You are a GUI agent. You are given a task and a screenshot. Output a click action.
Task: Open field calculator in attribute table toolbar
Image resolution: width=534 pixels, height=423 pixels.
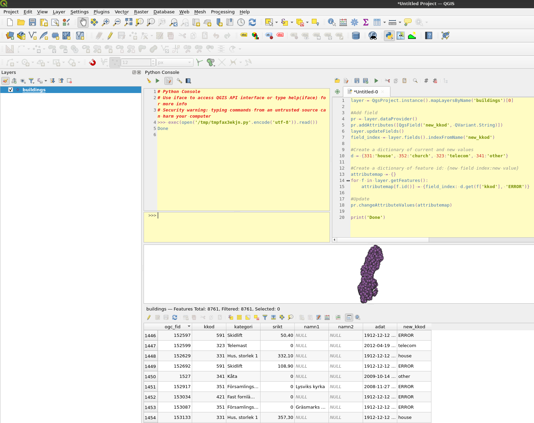coord(327,317)
